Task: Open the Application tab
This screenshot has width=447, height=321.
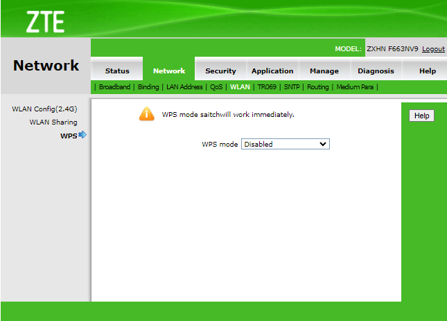Action: pos(272,71)
